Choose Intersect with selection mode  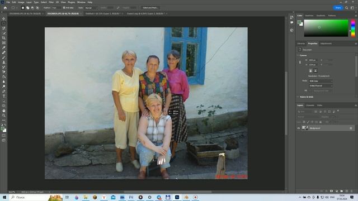(x=37, y=8)
